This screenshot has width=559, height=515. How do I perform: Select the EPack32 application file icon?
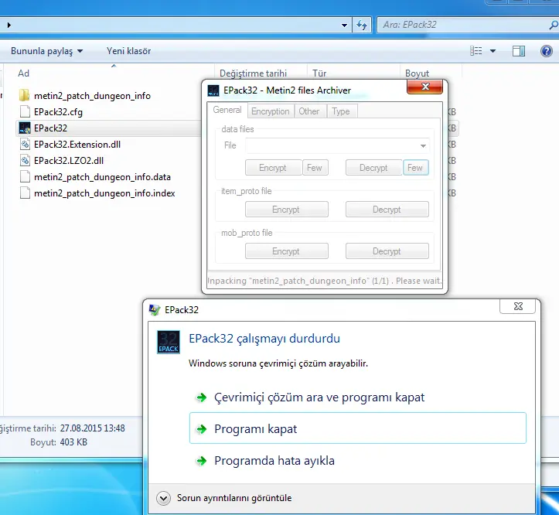pos(24,128)
